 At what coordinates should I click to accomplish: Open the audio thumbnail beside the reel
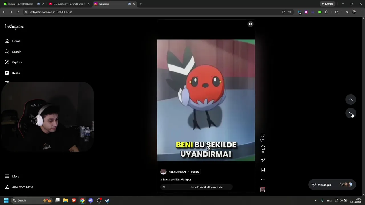click(x=263, y=190)
